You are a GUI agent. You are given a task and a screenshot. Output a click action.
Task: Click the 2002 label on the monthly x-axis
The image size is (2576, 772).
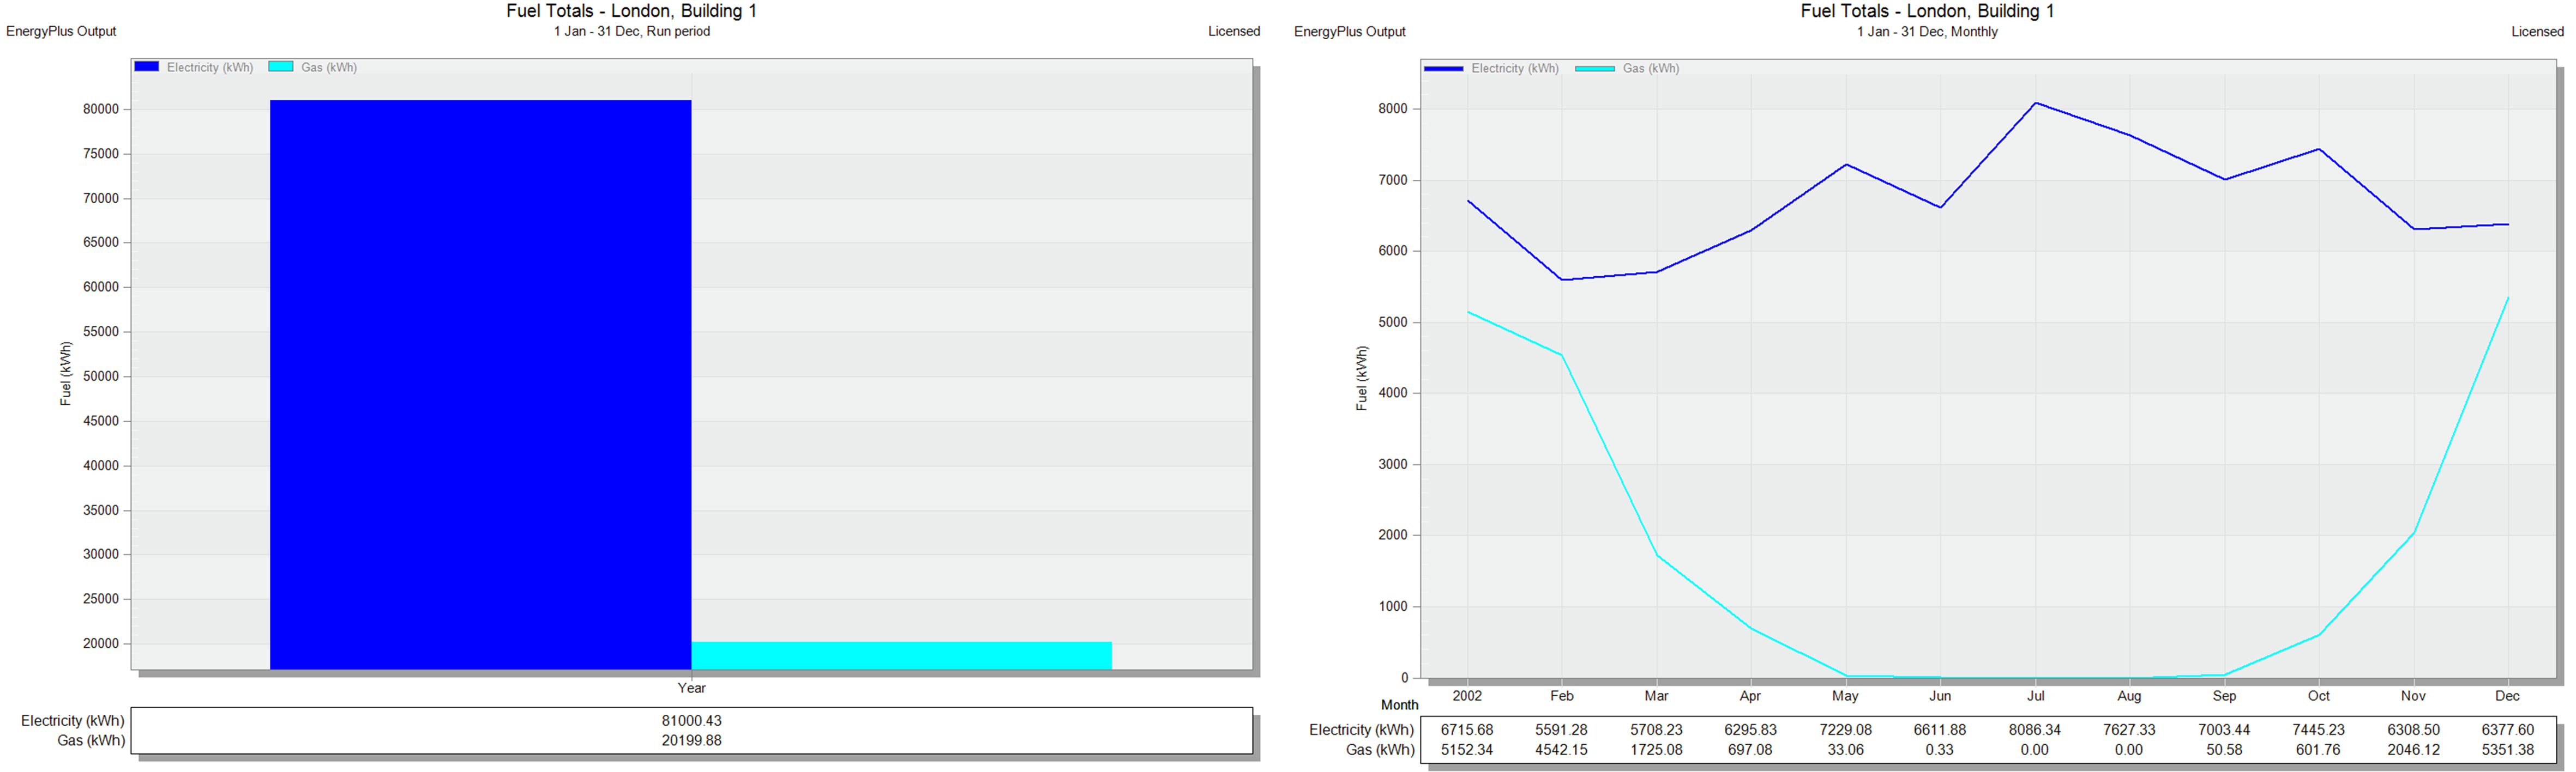(1467, 696)
